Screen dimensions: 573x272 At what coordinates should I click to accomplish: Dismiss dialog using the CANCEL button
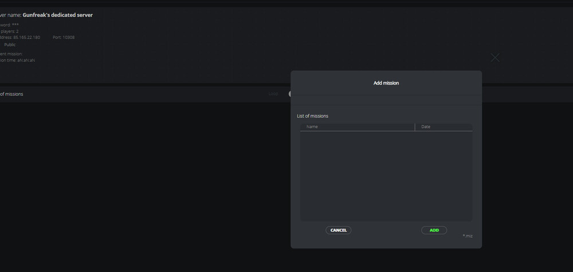[x=339, y=230]
